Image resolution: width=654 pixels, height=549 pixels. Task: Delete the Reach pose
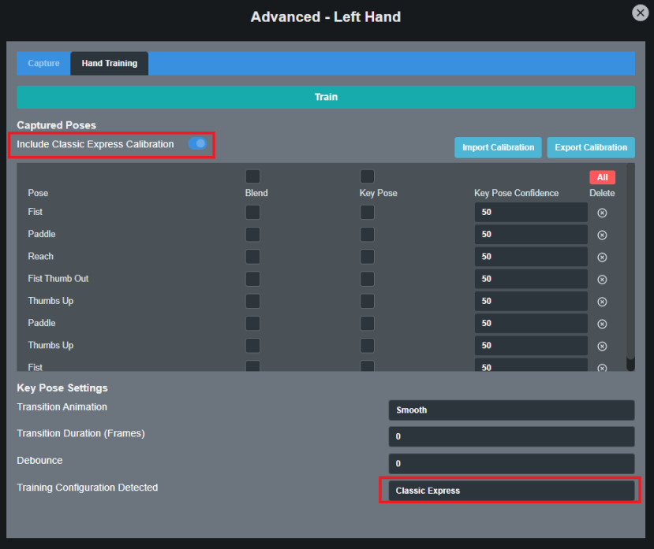602,257
